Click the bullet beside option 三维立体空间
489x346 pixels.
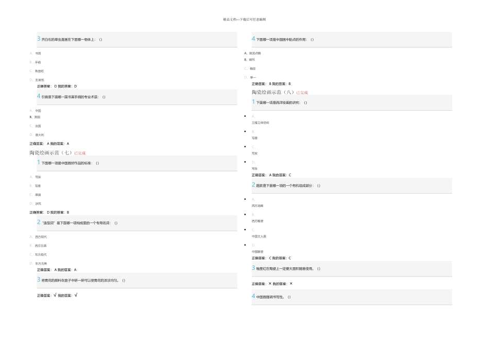click(244, 116)
